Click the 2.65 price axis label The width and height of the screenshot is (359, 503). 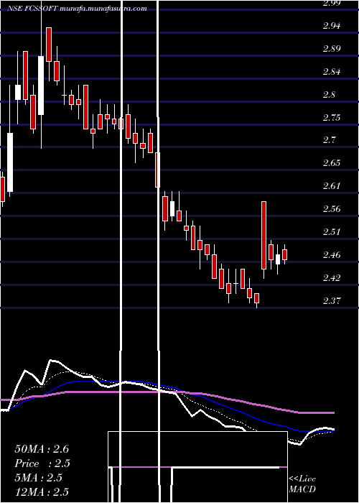332,163
